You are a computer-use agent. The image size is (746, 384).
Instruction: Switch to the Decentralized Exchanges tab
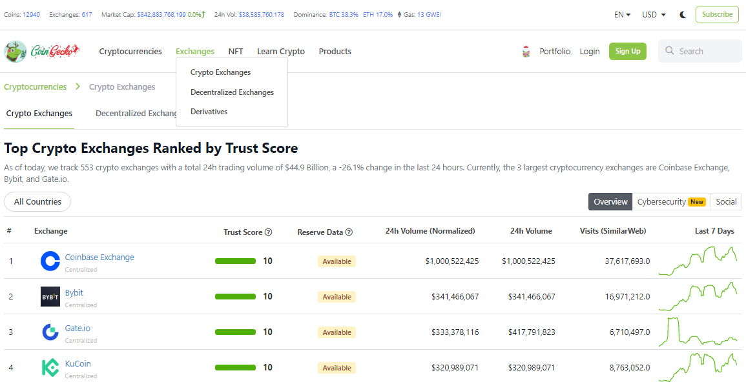pyautogui.click(x=136, y=114)
